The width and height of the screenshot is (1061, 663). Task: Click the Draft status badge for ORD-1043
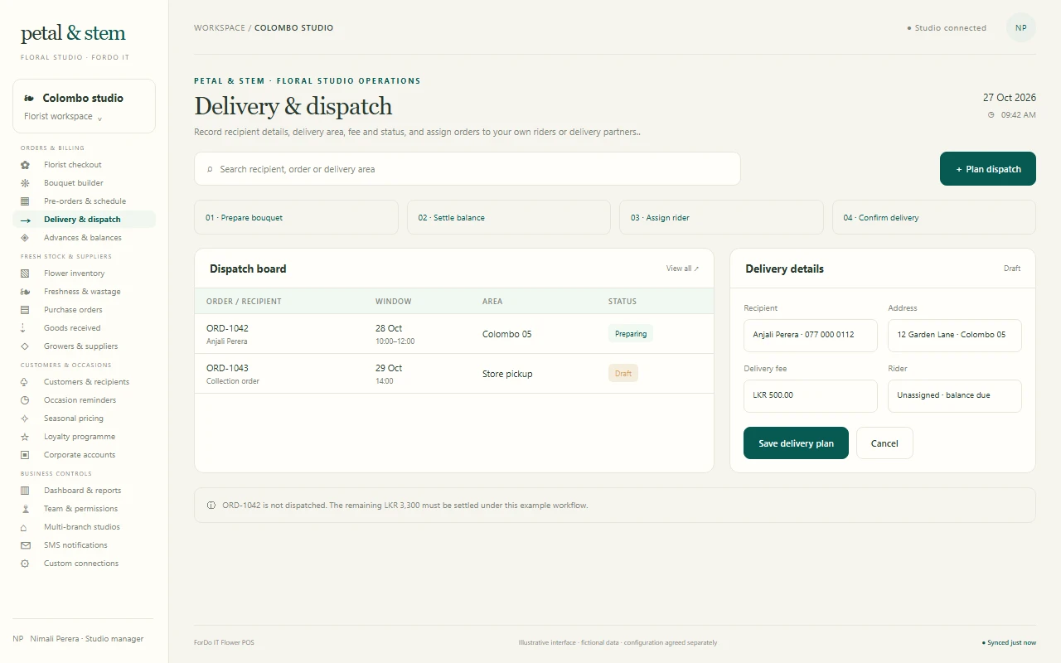point(623,374)
